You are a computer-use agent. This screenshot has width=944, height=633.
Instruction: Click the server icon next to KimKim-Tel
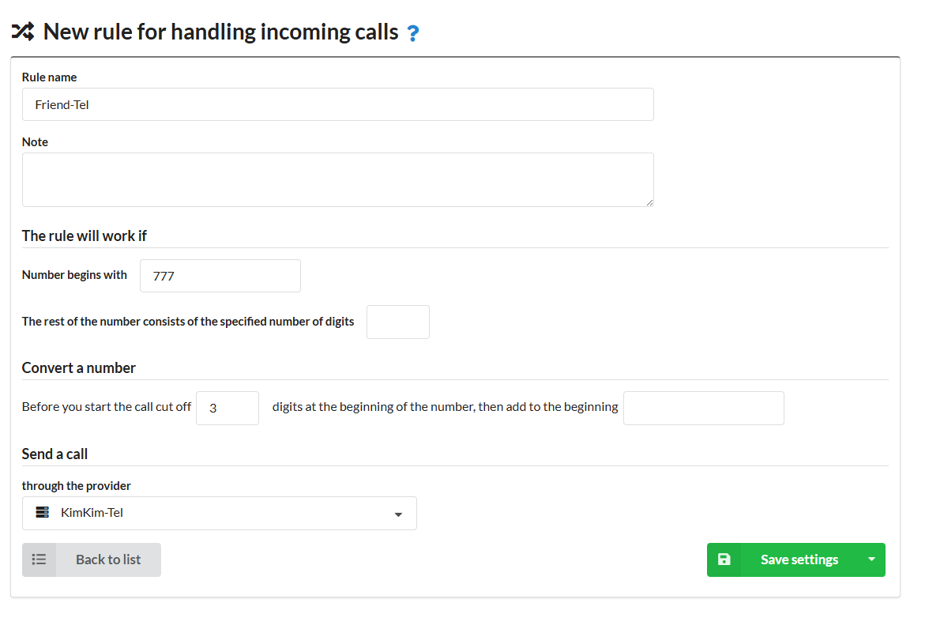coord(42,513)
